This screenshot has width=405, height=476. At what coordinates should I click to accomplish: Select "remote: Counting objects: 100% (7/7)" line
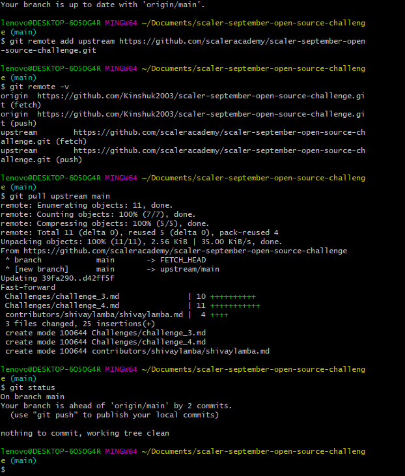pyautogui.click(x=98, y=214)
